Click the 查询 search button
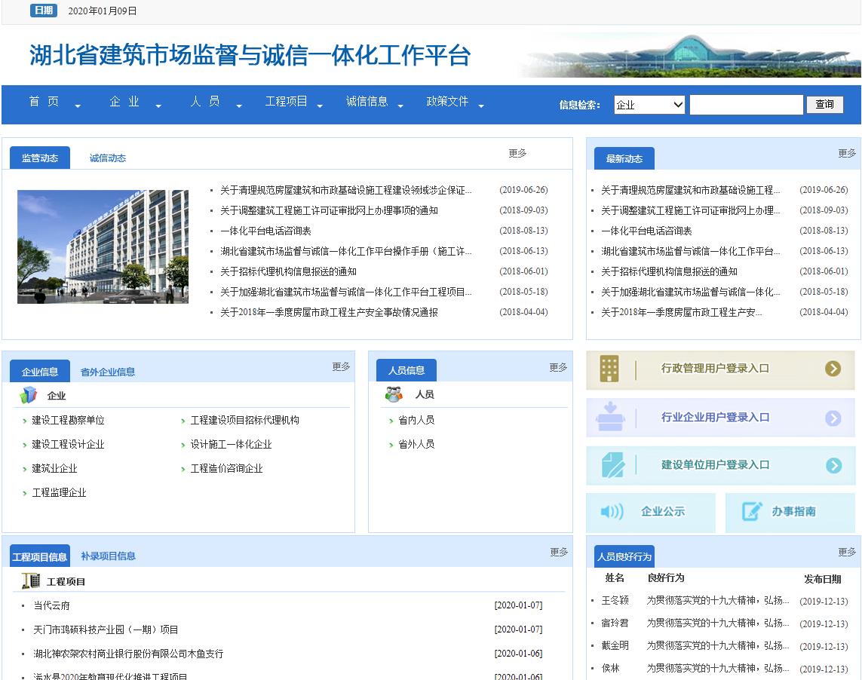Image resolution: width=862 pixels, height=680 pixels. tap(824, 105)
